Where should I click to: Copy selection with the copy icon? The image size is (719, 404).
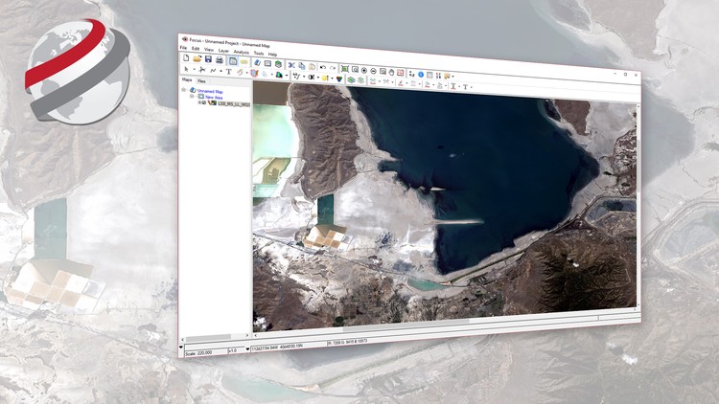[x=302, y=66]
